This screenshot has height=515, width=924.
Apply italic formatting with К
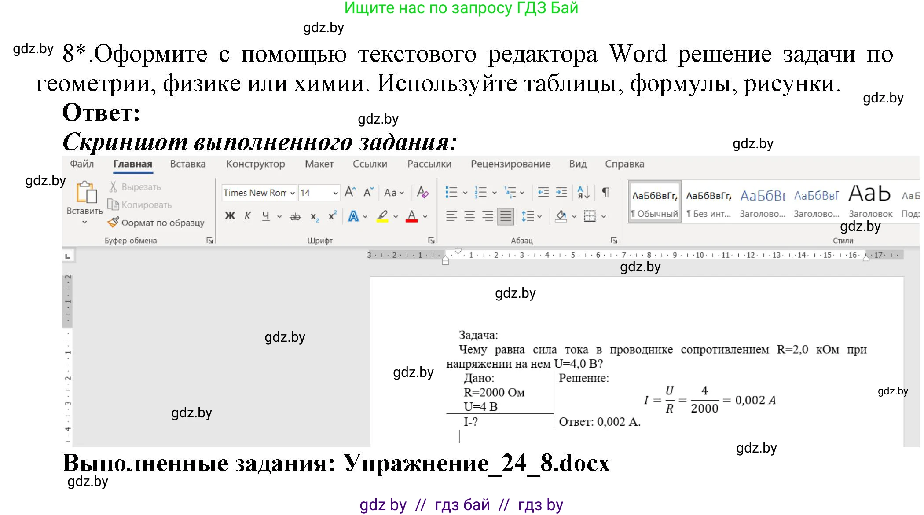tap(247, 216)
